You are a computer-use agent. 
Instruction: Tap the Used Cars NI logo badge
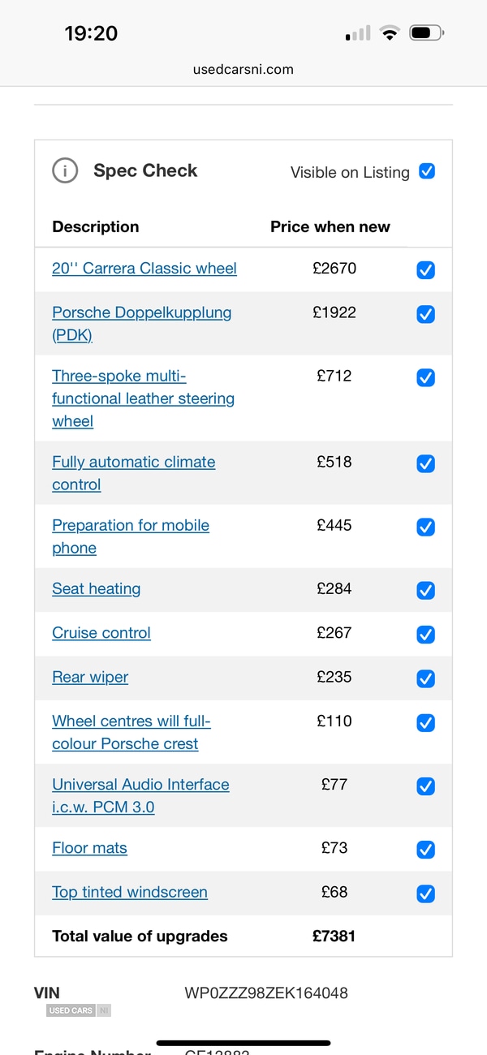79,1010
